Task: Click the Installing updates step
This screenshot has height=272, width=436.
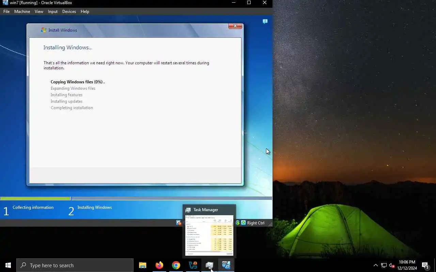Action: [66, 101]
